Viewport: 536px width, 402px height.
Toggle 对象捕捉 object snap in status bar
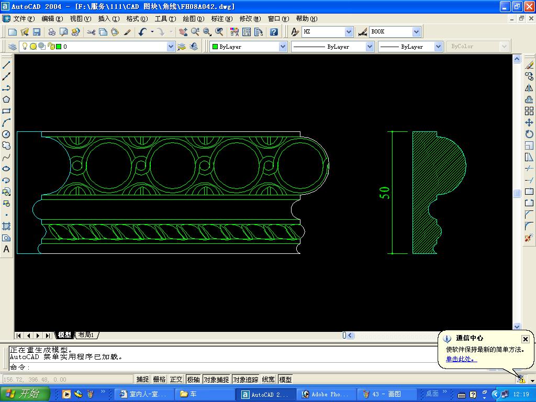tap(216, 379)
